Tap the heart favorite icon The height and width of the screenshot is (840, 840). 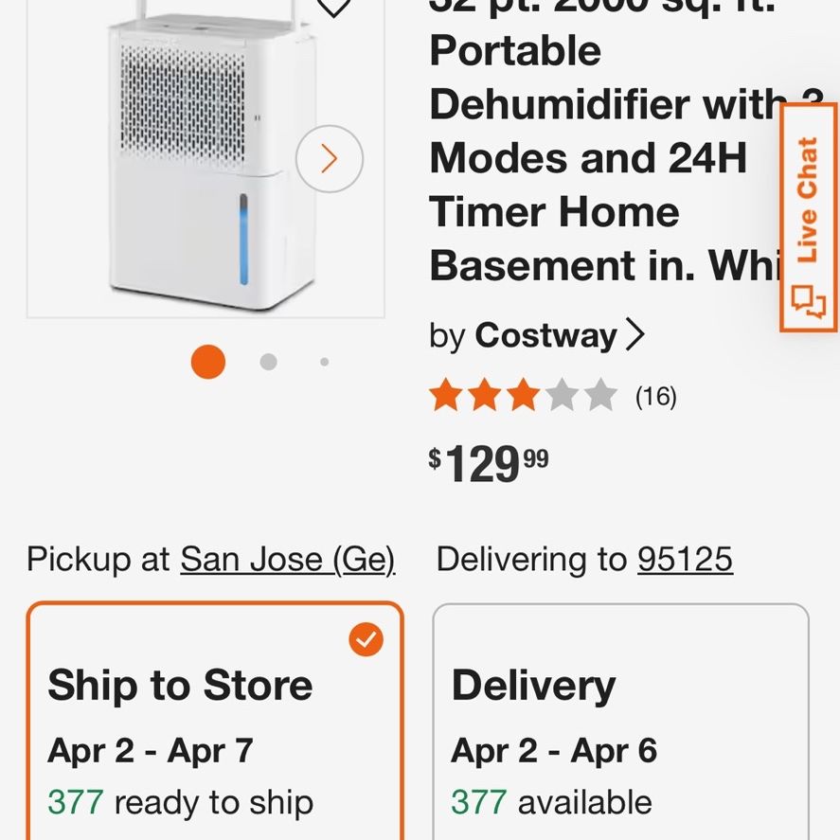pyautogui.click(x=333, y=7)
